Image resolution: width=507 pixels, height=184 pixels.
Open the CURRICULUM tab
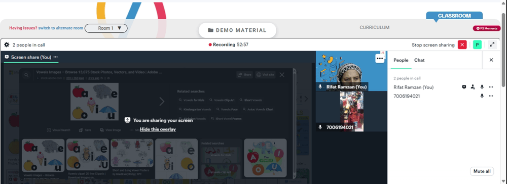pyautogui.click(x=375, y=28)
